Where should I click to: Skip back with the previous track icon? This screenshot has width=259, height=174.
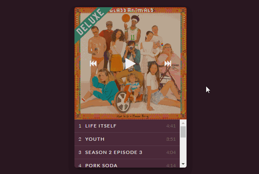coord(93,63)
